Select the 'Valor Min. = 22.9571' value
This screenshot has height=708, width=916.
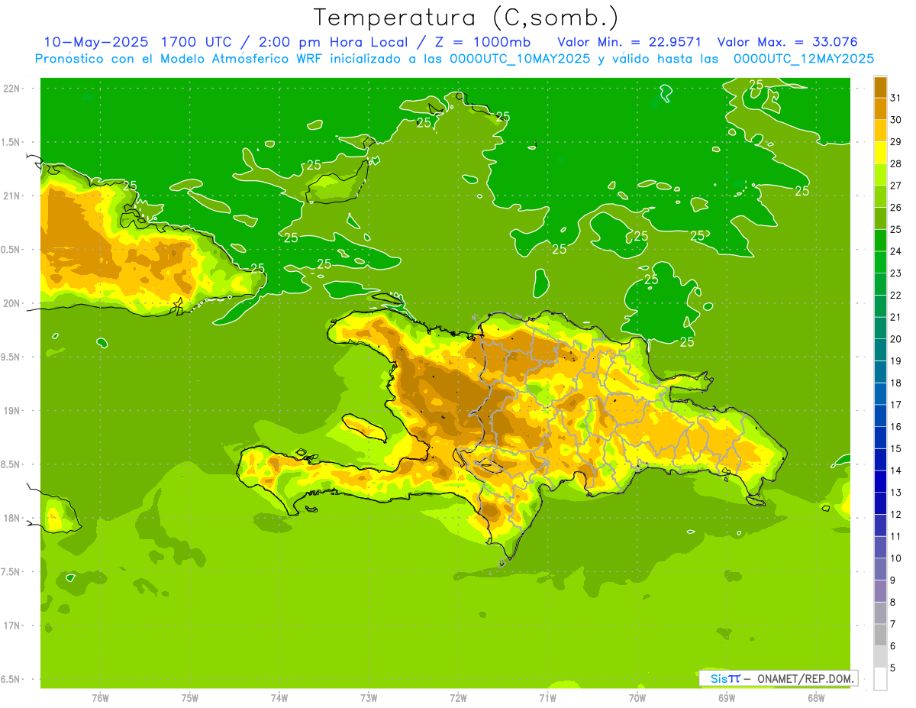[629, 41]
